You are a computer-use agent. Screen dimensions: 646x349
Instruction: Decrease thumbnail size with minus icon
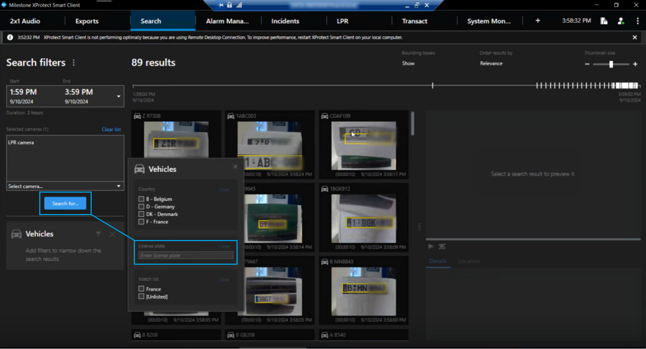pos(587,64)
